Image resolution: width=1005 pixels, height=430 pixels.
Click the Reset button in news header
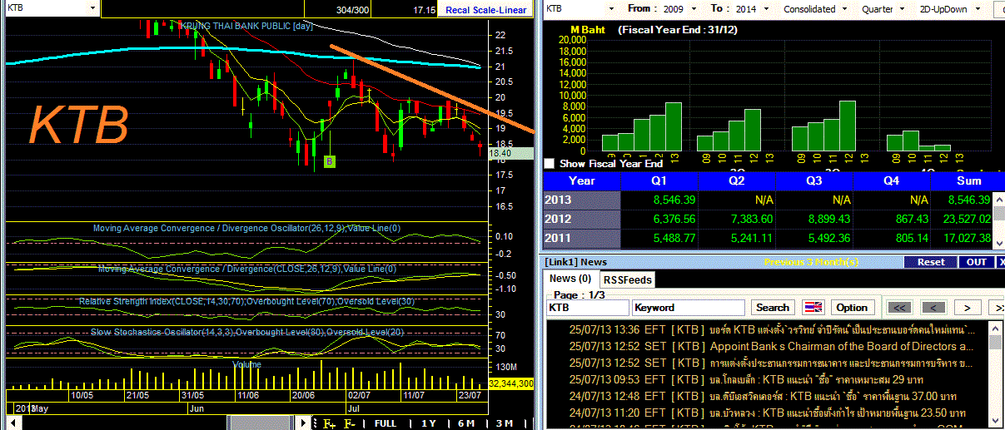(931, 262)
